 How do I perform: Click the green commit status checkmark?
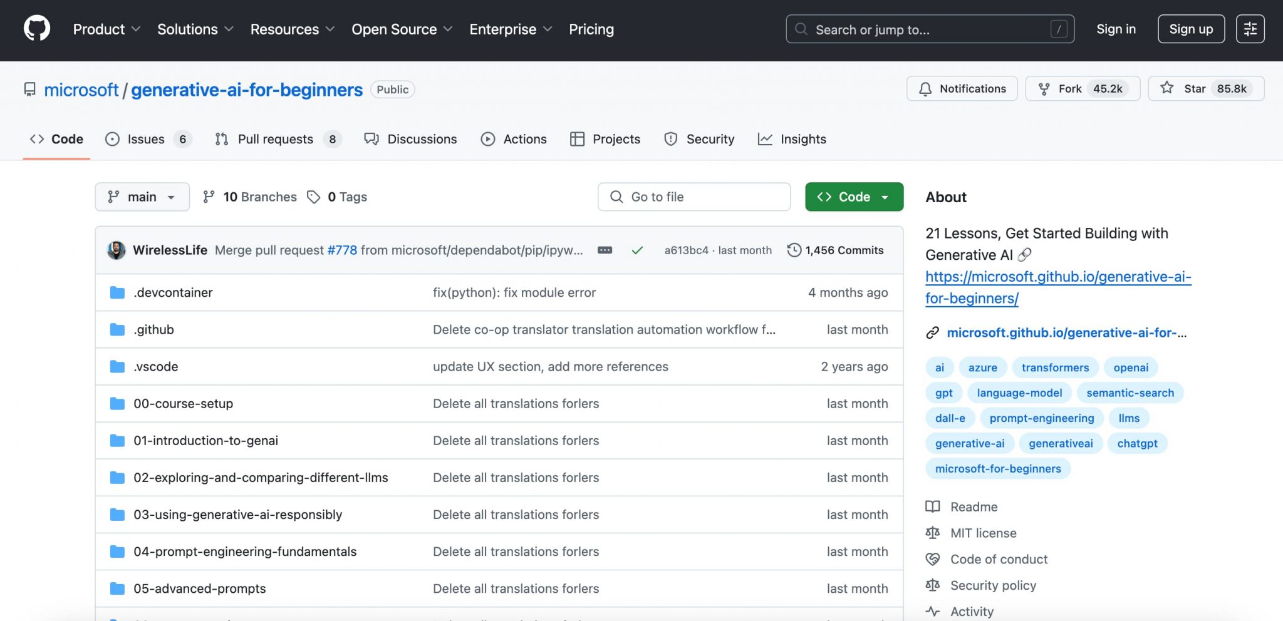tap(637, 250)
